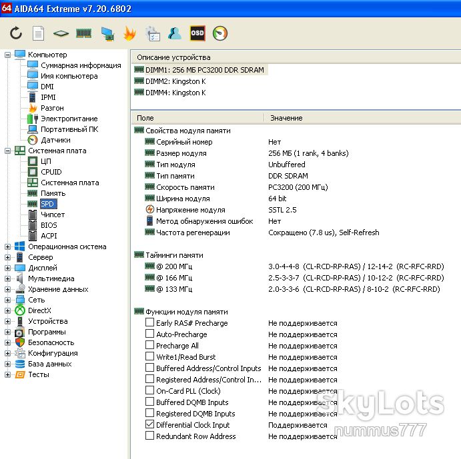The height and width of the screenshot is (459, 461).
Task: Click Частота регенерации row
Action: click(x=296, y=232)
